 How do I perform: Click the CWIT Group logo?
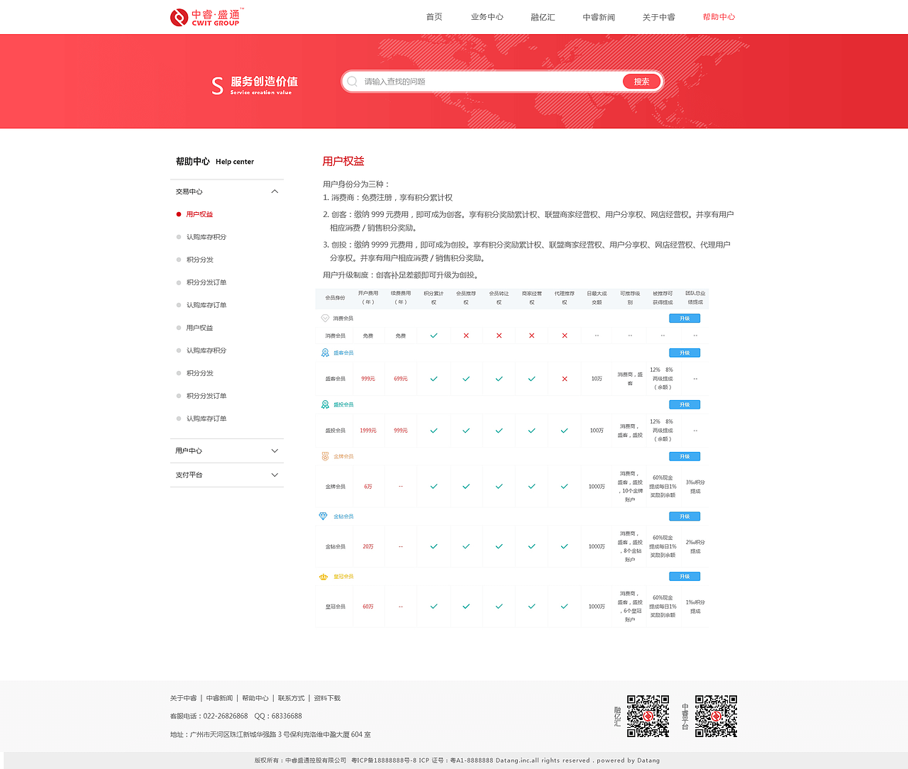(206, 16)
